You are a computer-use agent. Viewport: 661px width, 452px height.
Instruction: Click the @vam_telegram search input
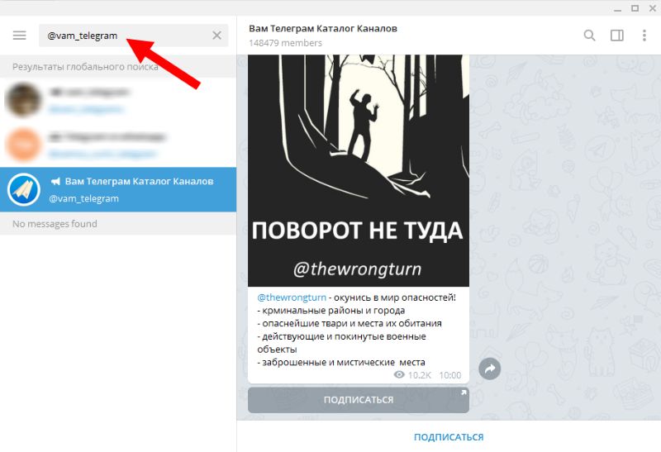click(x=134, y=36)
